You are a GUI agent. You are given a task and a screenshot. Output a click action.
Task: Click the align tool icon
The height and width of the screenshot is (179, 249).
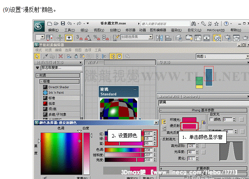click(168, 38)
